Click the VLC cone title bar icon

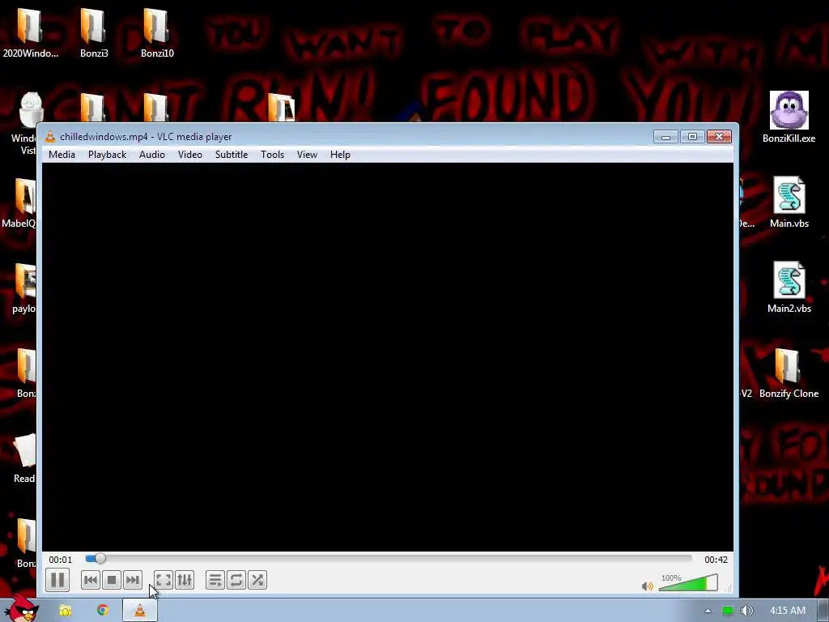pyautogui.click(x=49, y=136)
